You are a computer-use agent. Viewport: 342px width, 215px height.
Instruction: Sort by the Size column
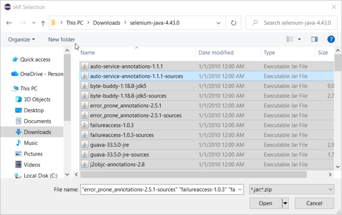click(323, 52)
